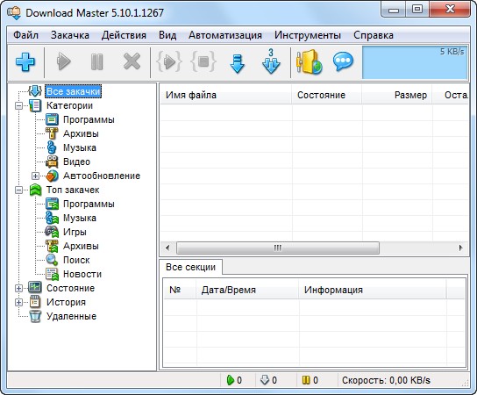The width and height of the screenshot is (477, 395).
Task: Open the Справка menu
Action: pos(374,35)
